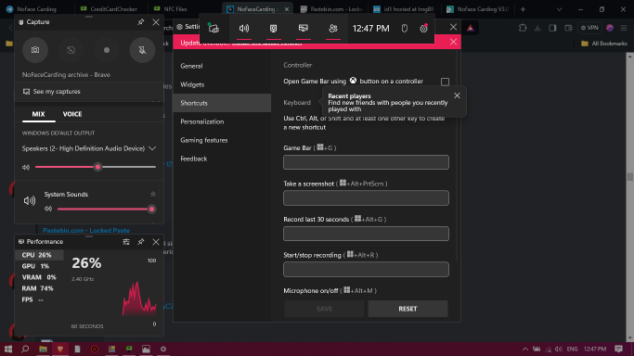Adjust the Windows default output volume slider

tap(96, 167)
